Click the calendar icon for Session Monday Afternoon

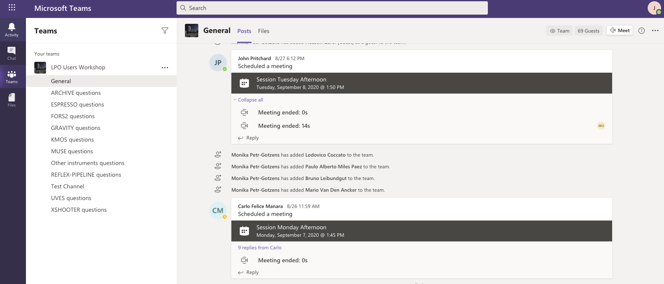[244, 231]
